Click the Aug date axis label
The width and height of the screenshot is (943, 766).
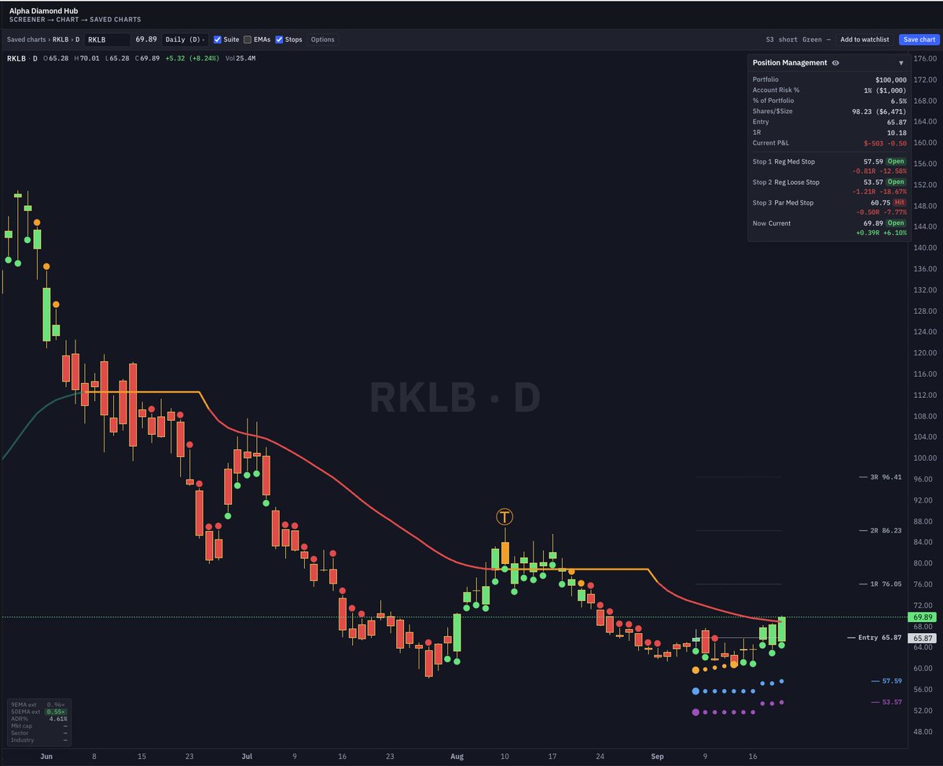pyautogui.click(x=457, y=756)
